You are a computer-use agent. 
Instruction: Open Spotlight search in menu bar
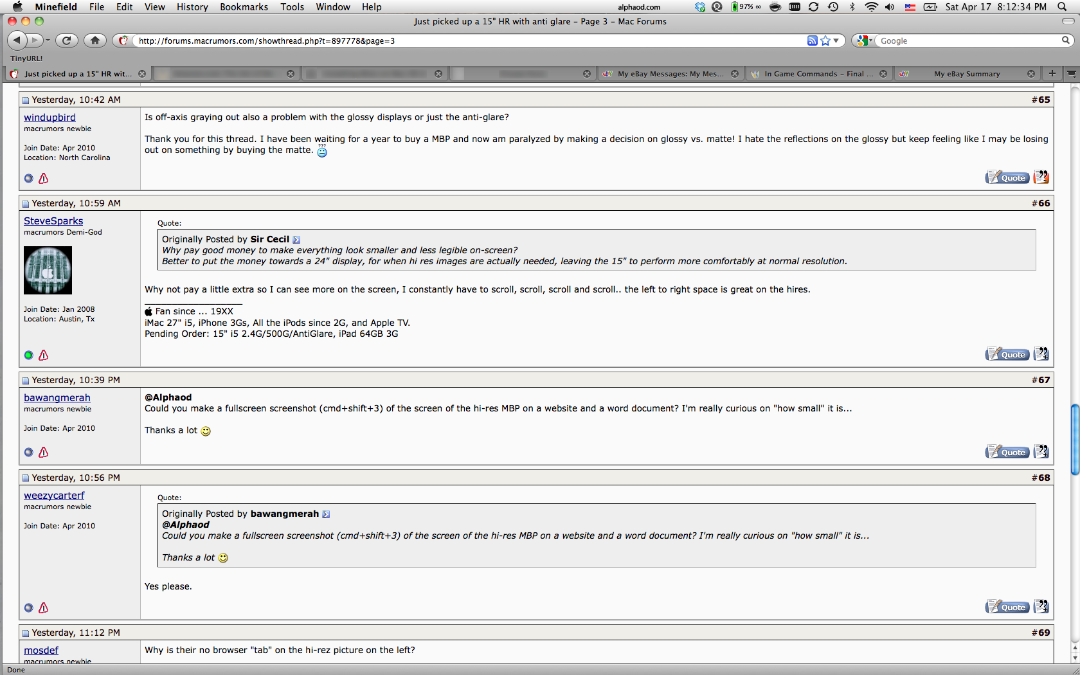pyautogui.click(x=1062, y=7)
